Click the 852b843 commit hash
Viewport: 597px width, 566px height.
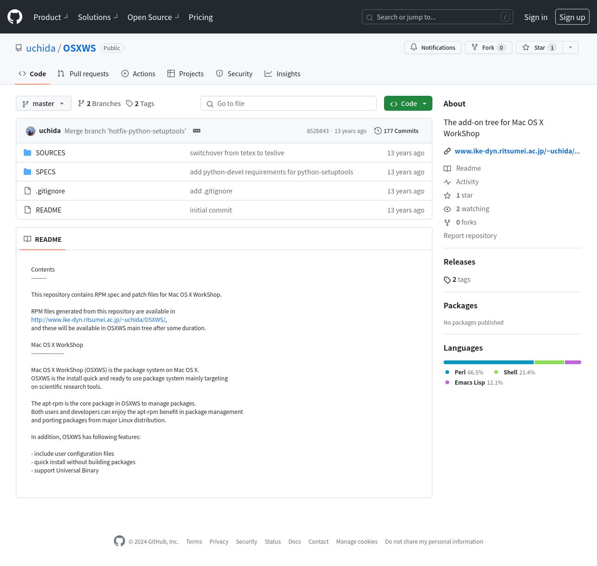318,131
